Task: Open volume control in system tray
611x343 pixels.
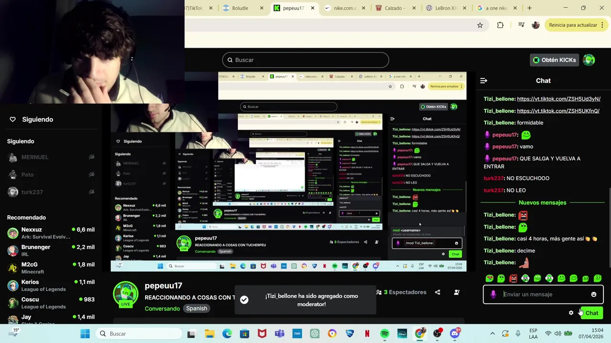Action: click(558, 334)
